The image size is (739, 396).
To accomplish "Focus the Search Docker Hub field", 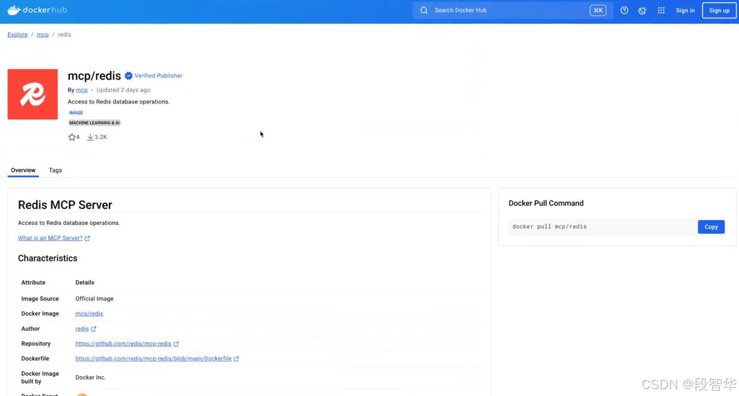I will 512,10.
